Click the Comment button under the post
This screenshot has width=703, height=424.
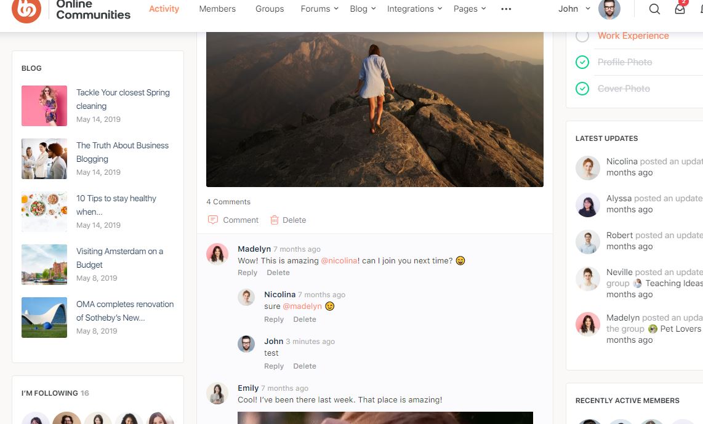pyautogui.click(x=233, y=220)
